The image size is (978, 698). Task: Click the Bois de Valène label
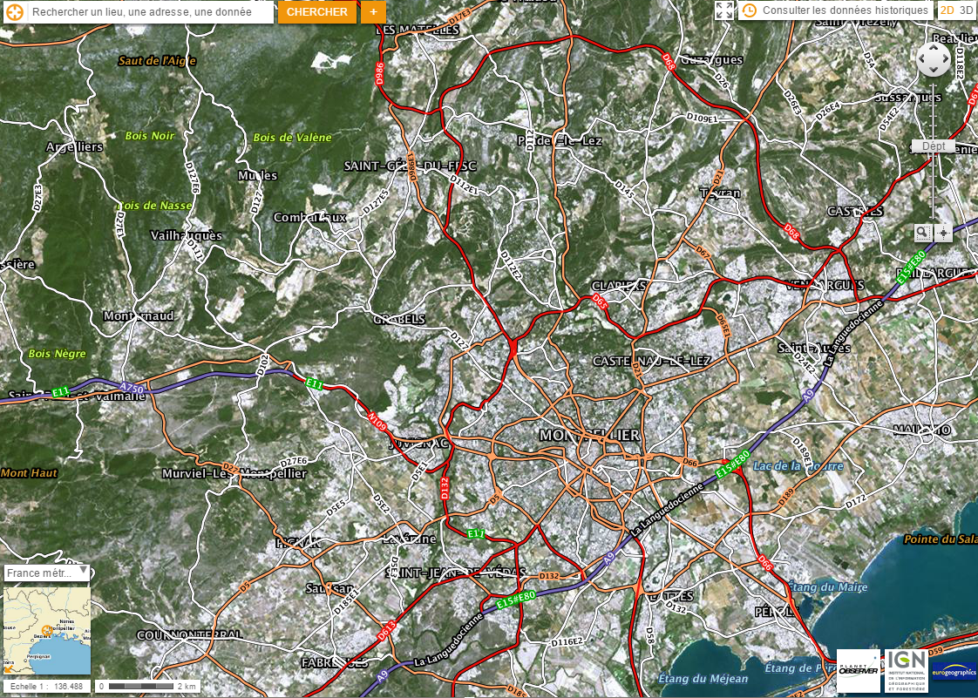(293, 137)
